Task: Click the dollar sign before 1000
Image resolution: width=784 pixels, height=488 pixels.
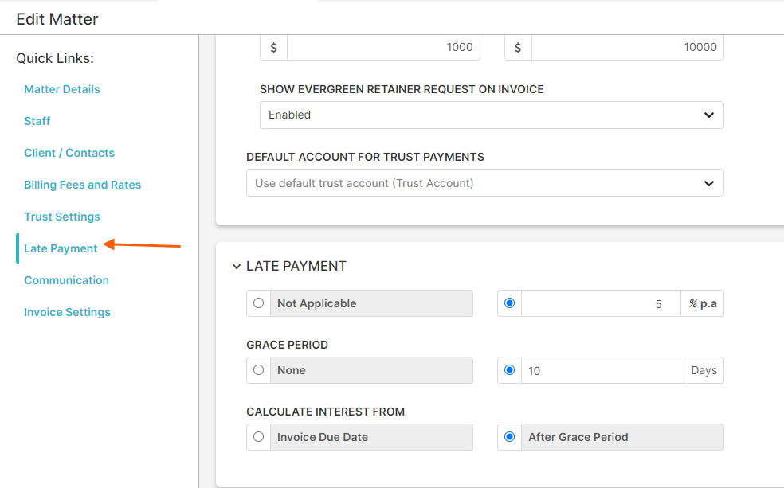Action: point(273,48)
